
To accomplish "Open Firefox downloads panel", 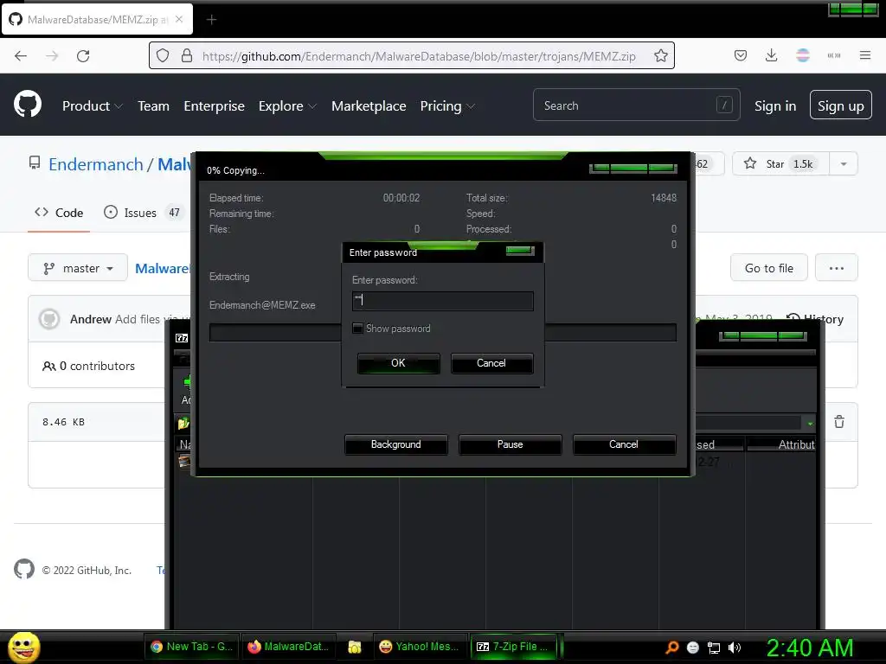I will click(771, 55).
